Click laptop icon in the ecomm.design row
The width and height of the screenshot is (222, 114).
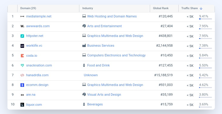[84, 85]
